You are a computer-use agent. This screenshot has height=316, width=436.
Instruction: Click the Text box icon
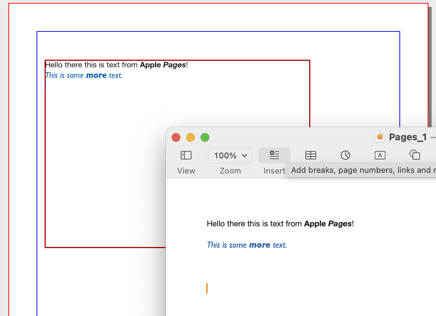380,155
